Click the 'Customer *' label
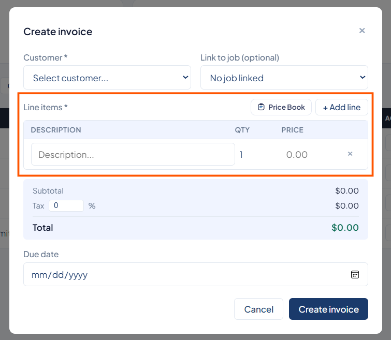This screenshot has height=340, width=391. click(x=46, y=57)
